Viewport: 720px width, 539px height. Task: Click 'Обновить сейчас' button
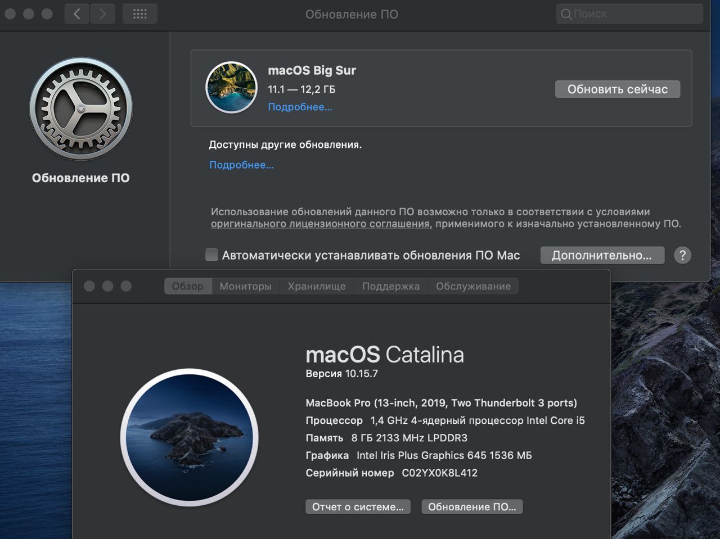click(x=618, y=89)
